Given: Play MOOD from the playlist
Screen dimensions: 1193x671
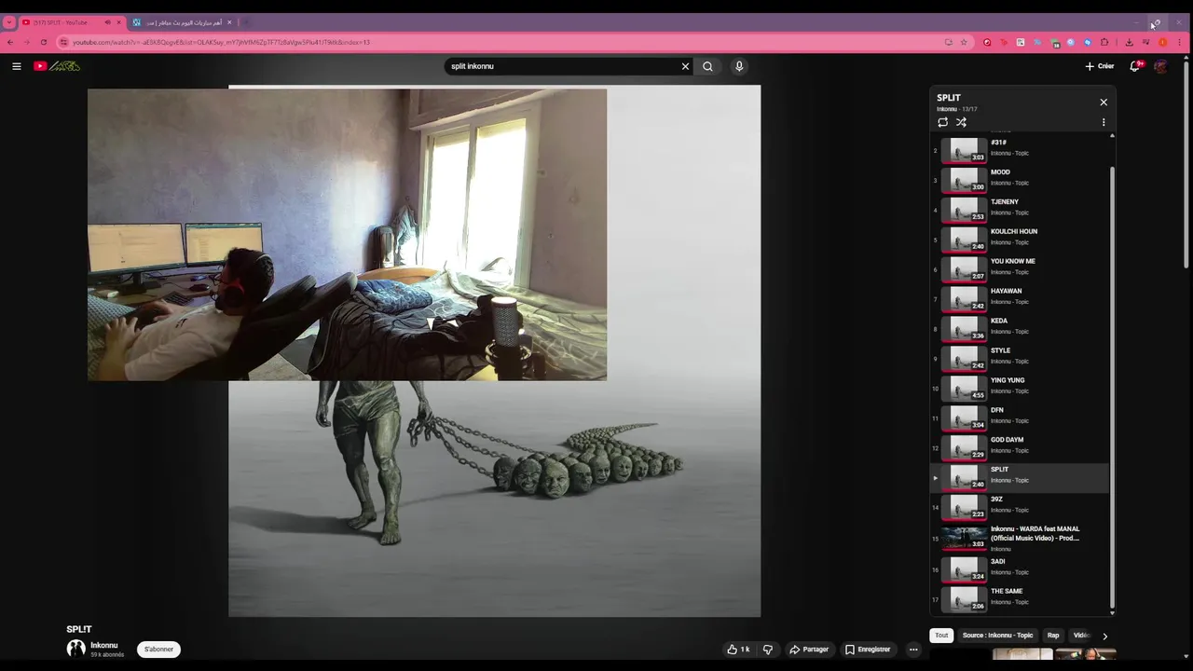Looking at the screenshot, I should point(1020,180).
